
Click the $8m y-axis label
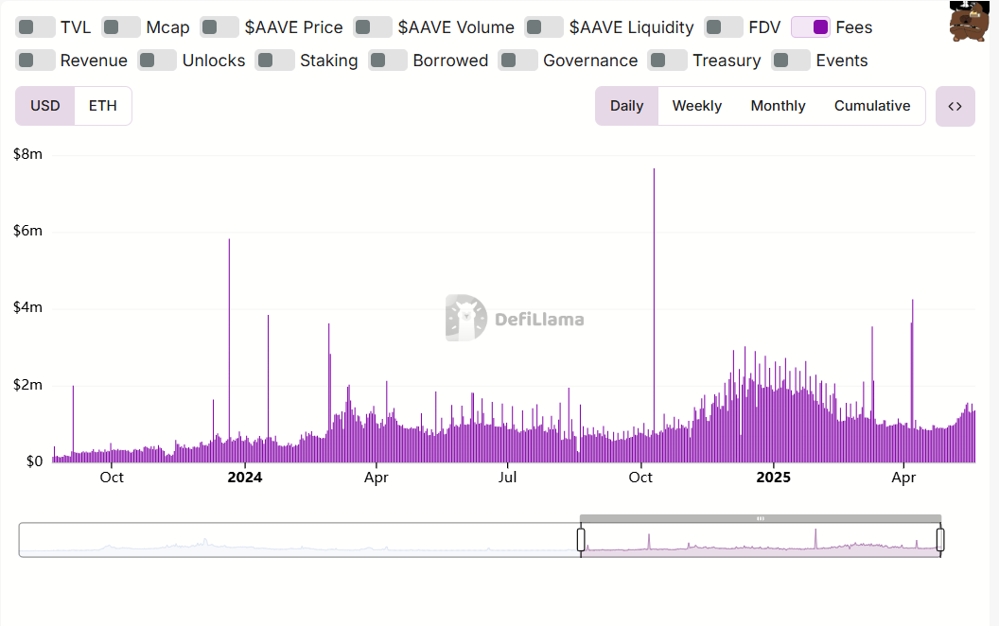point(27,154)
